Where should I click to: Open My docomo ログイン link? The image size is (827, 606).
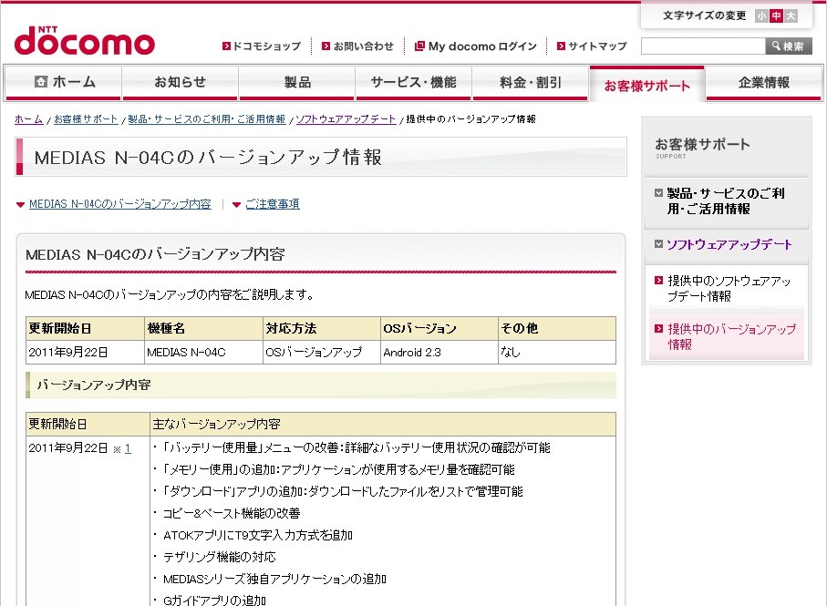482,46
